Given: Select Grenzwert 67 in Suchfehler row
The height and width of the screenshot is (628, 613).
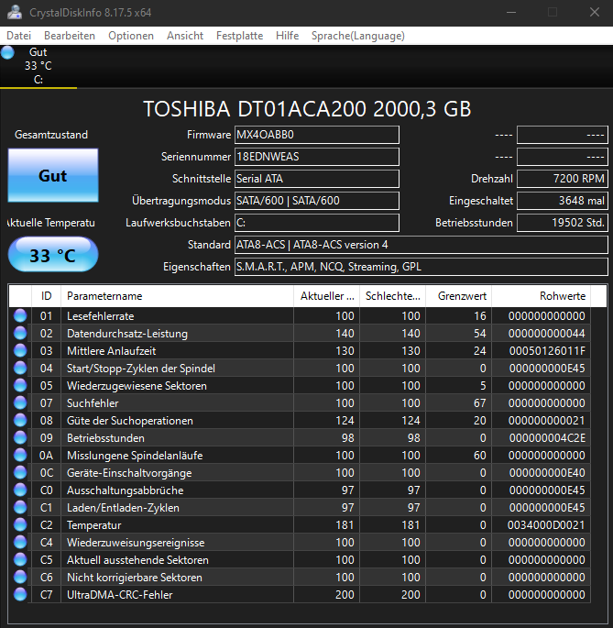Looking at the screenshot, I should (x=479, y=403).
